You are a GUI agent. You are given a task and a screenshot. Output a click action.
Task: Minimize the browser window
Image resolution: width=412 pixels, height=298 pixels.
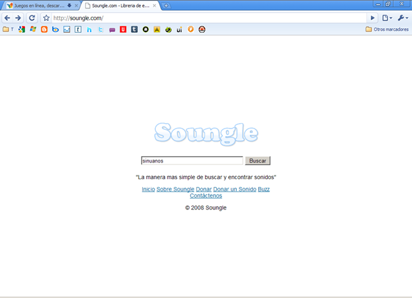click(379, 4)
